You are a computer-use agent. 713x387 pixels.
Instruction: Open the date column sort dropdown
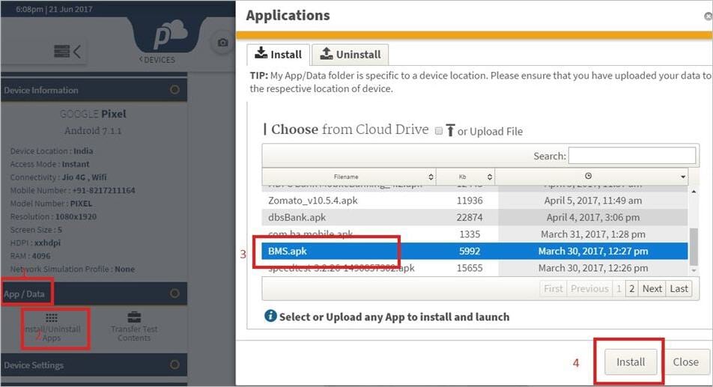682,177
